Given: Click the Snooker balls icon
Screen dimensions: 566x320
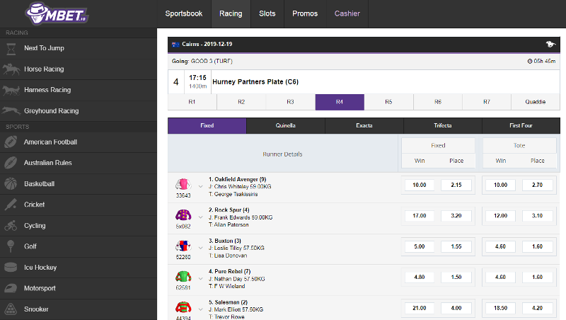Looking at the screenshot, I should pos(11,309).
